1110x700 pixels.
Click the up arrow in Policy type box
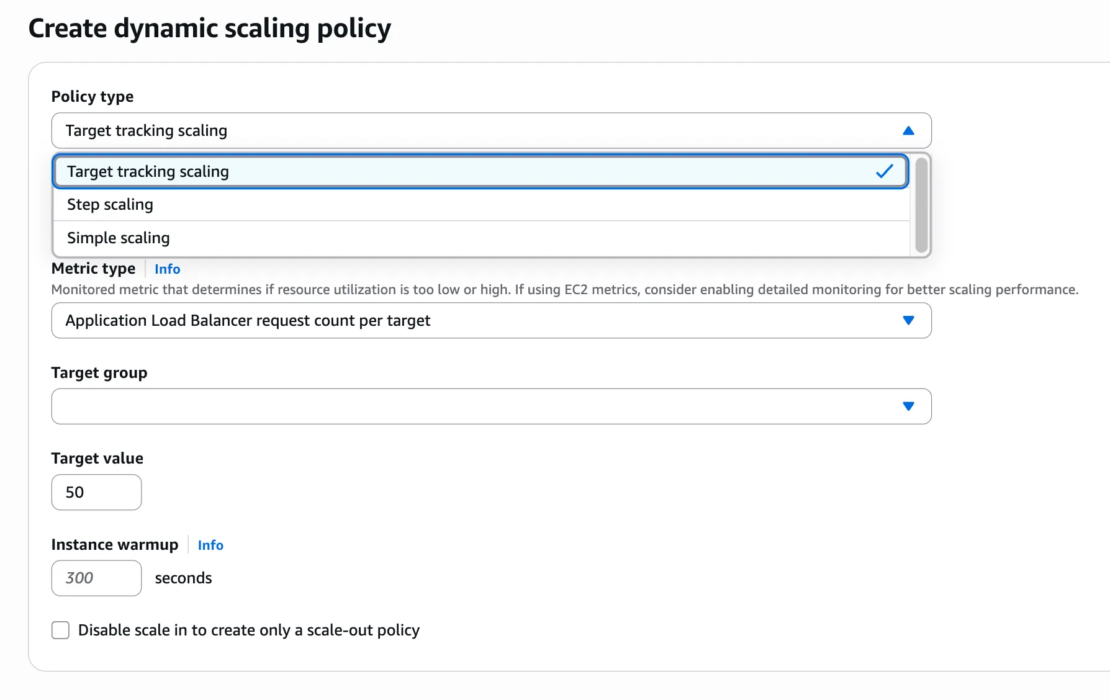coord(908,130)
